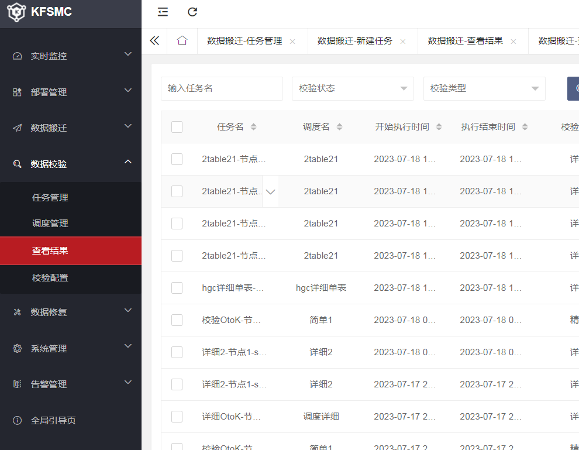Refresh the page with the reload icon
Image resolution: width=579 pixels, height=450 pixels.
[192, 12]
